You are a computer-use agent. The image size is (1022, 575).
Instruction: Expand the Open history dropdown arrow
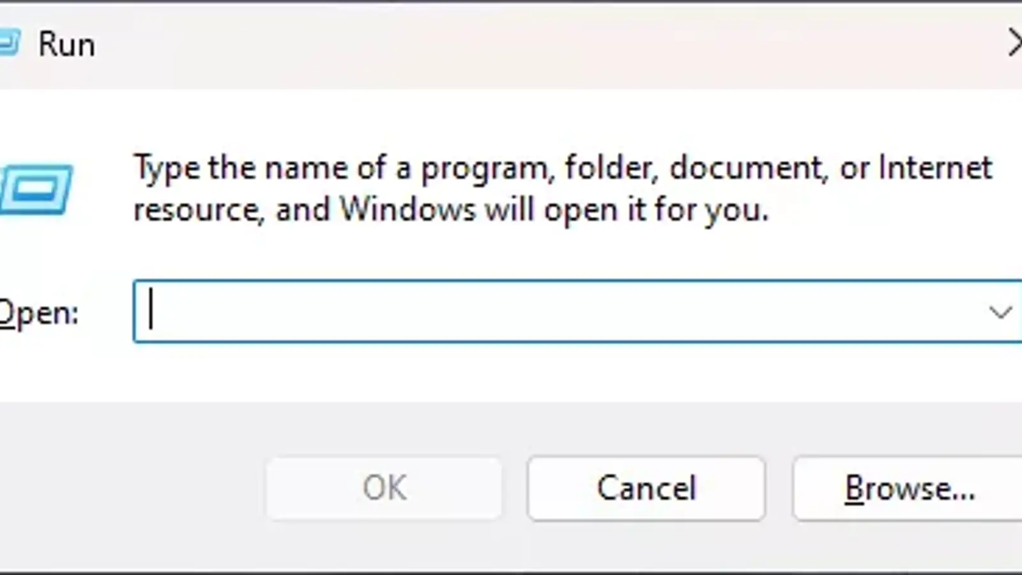click(x=999, y=312)
